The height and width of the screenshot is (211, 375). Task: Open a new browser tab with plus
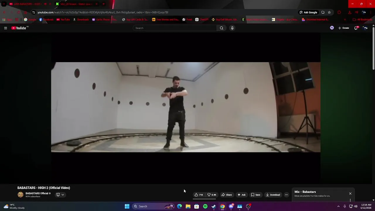103,4
